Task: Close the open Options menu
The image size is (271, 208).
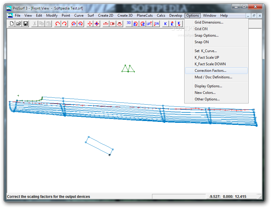Action: pos(193,15)
